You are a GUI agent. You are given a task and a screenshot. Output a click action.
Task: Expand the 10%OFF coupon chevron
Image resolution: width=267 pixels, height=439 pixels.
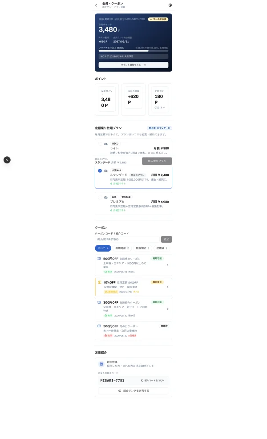point(168,287)
